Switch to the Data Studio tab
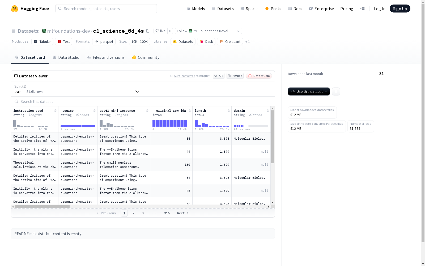The height and width of the screenshot is (266, 425). point(66,57)
